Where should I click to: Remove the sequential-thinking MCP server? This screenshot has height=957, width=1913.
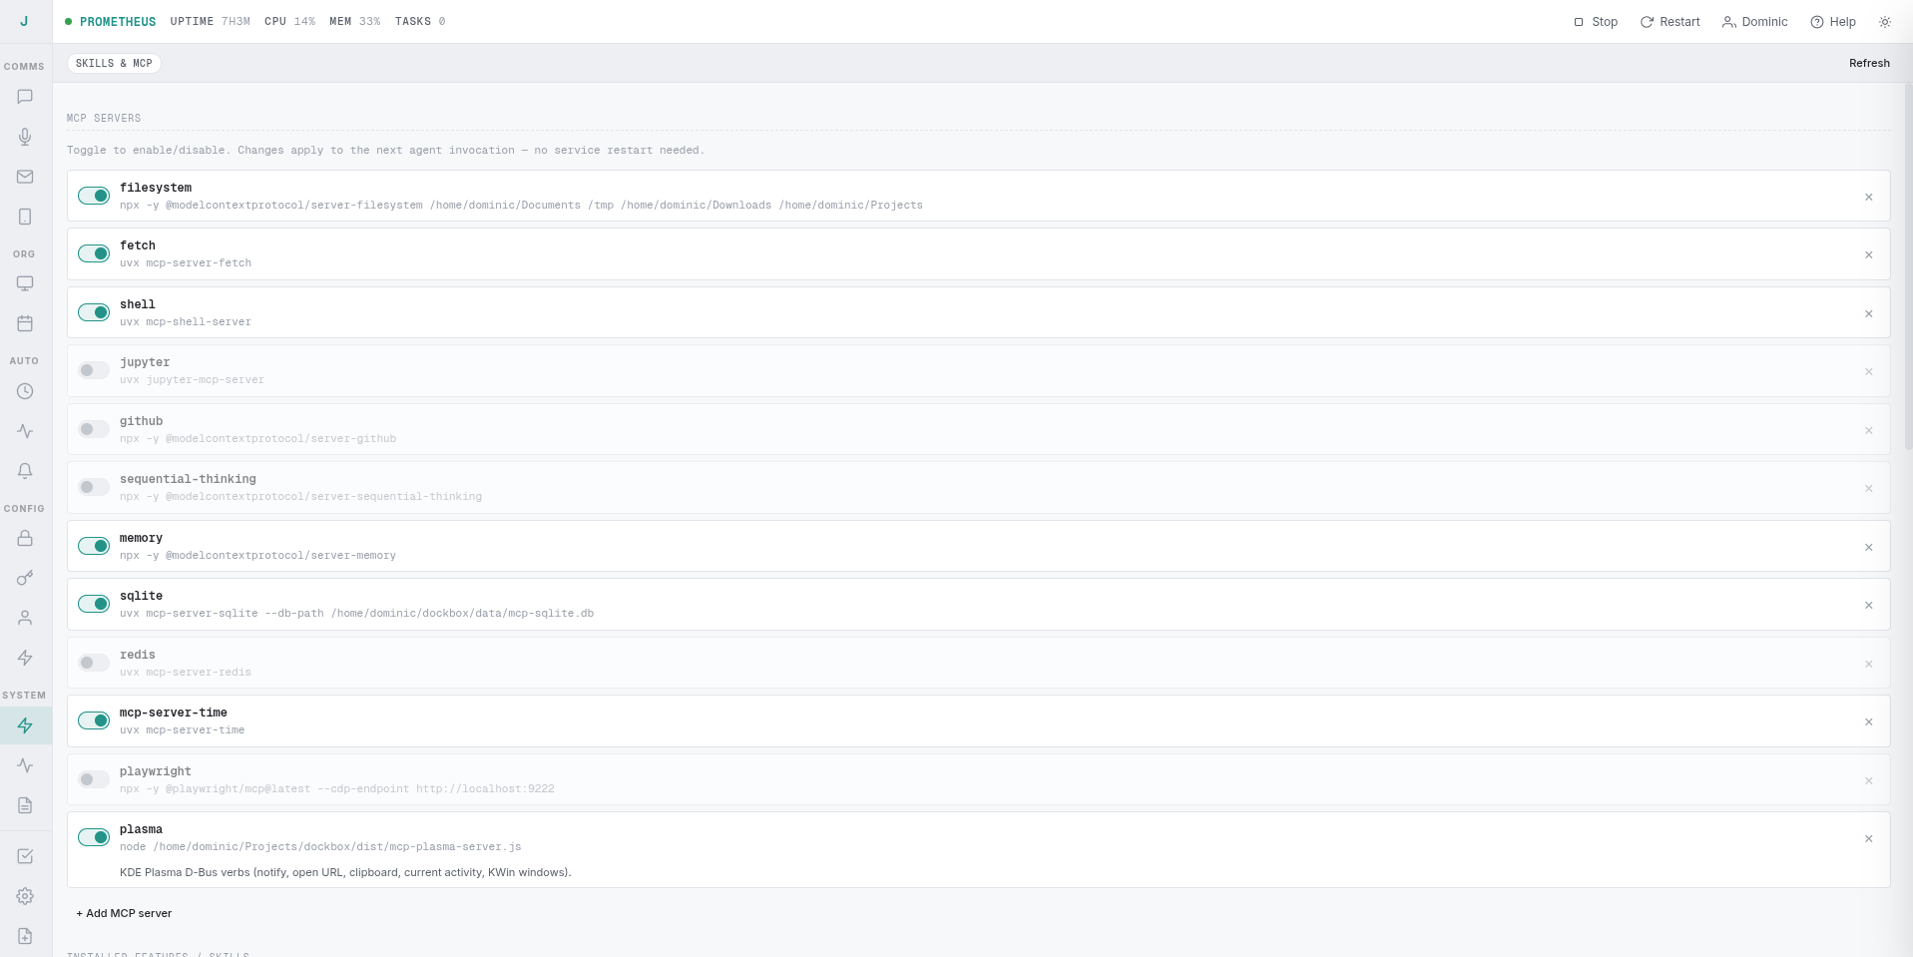[1868, 488]
